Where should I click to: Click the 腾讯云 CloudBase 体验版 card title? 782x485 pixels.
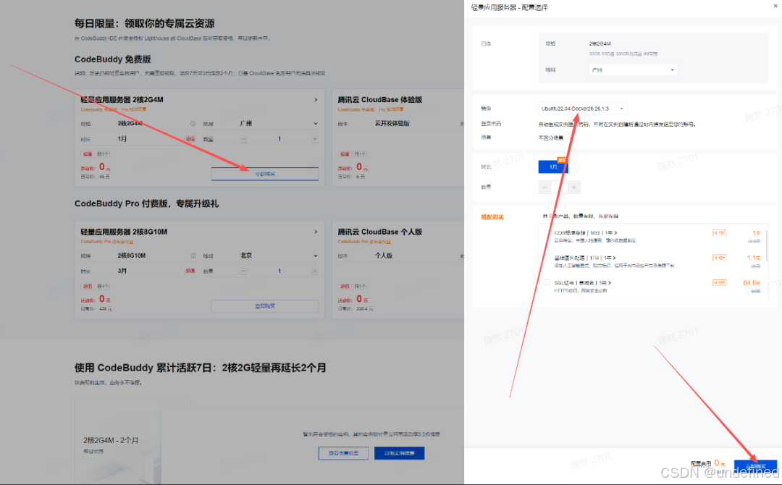(380, 100)
